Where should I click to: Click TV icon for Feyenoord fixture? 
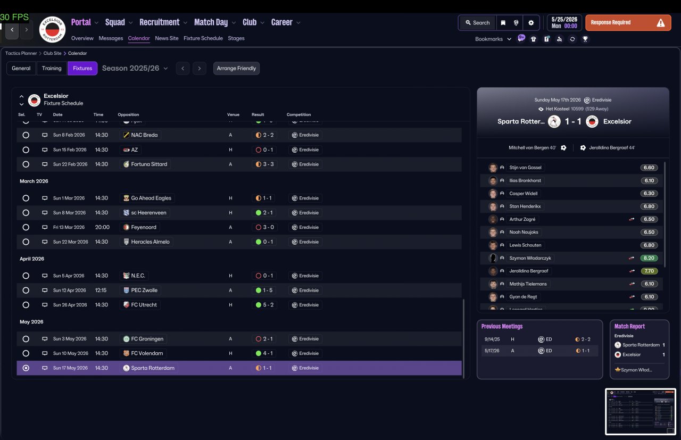click(x=45, y=227)
